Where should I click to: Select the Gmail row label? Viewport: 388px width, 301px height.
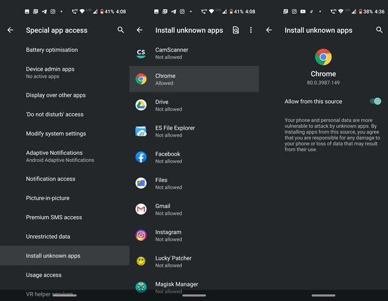162,206
